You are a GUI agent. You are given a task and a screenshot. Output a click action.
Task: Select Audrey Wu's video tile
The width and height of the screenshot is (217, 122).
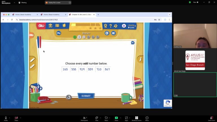(195, 36)
